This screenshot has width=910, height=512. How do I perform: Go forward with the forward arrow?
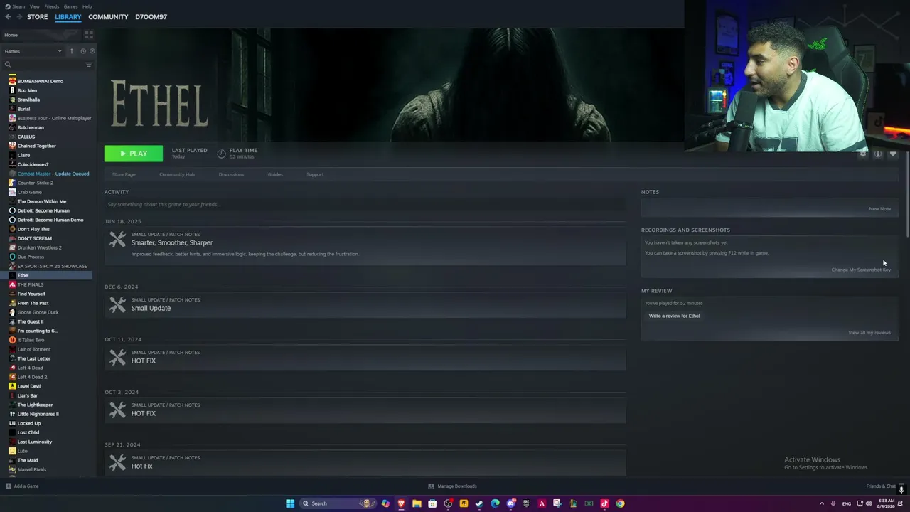click(18, 17)
